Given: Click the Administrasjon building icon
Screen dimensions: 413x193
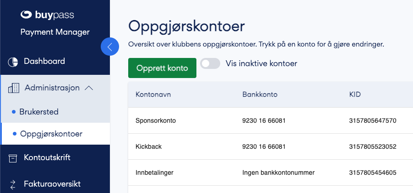Looking at the screenshot, I should pos(14,88).
